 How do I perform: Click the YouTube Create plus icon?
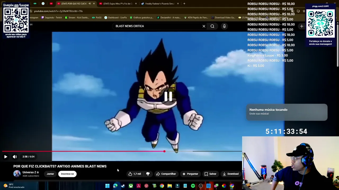pos(302,26)
